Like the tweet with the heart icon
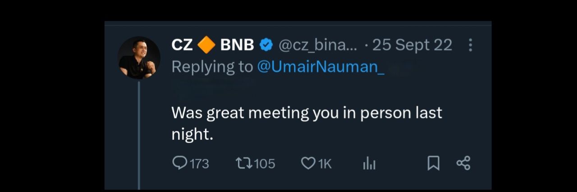The height and width of the screenshot is (192, 577). [x=308, y=163]
